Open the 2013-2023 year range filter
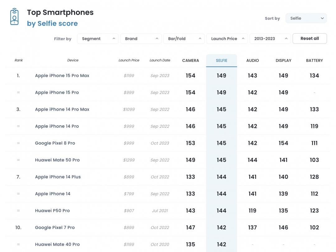The image size is (336, 252). click(270, 39)
